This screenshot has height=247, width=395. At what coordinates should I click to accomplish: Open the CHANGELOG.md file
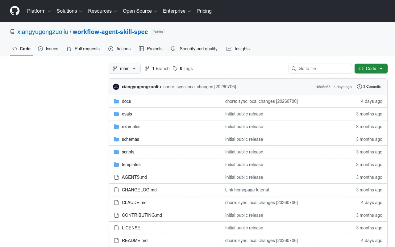[139, 190]
